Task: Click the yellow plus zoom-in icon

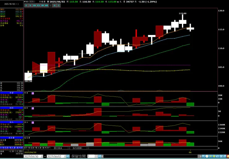Action: pyautogui.click(x=214, y=156)
